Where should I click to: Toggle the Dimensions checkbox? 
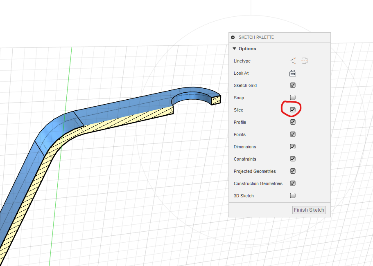coord(293,147)
